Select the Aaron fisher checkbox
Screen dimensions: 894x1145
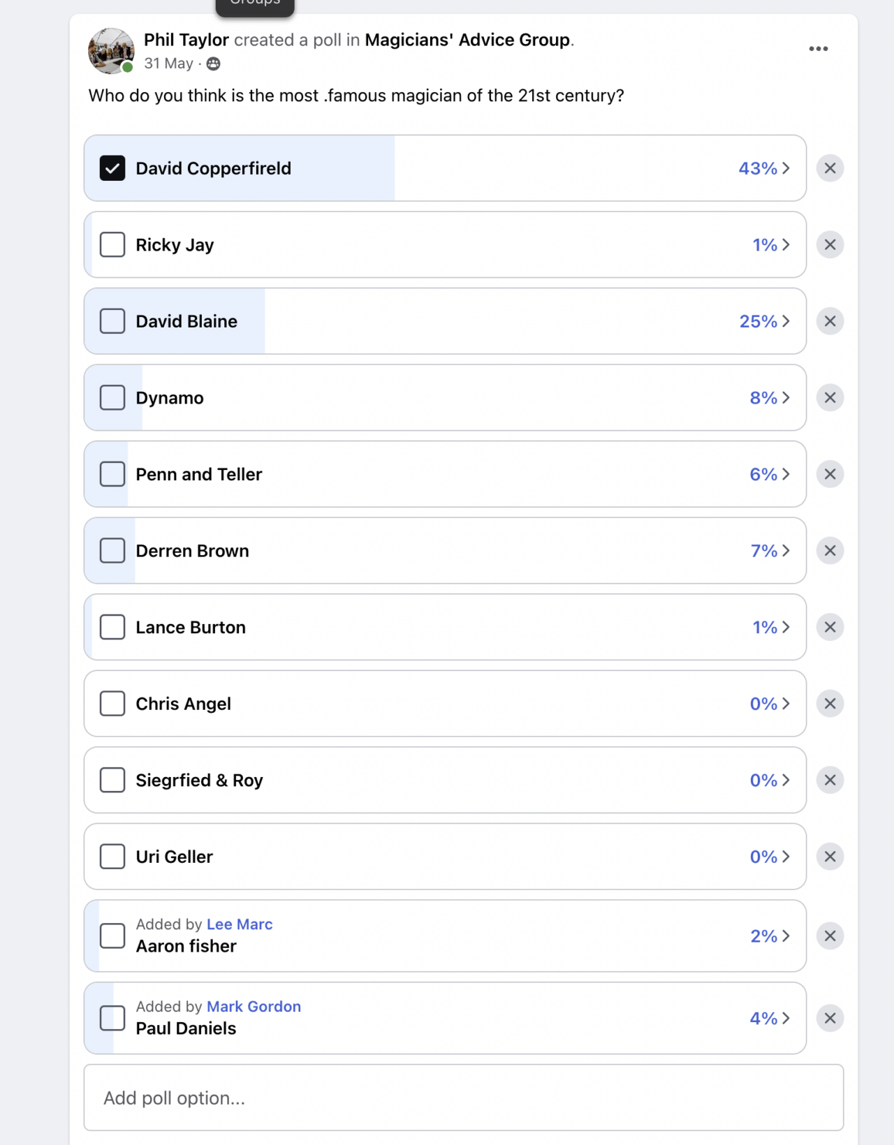tap(112, 936)
